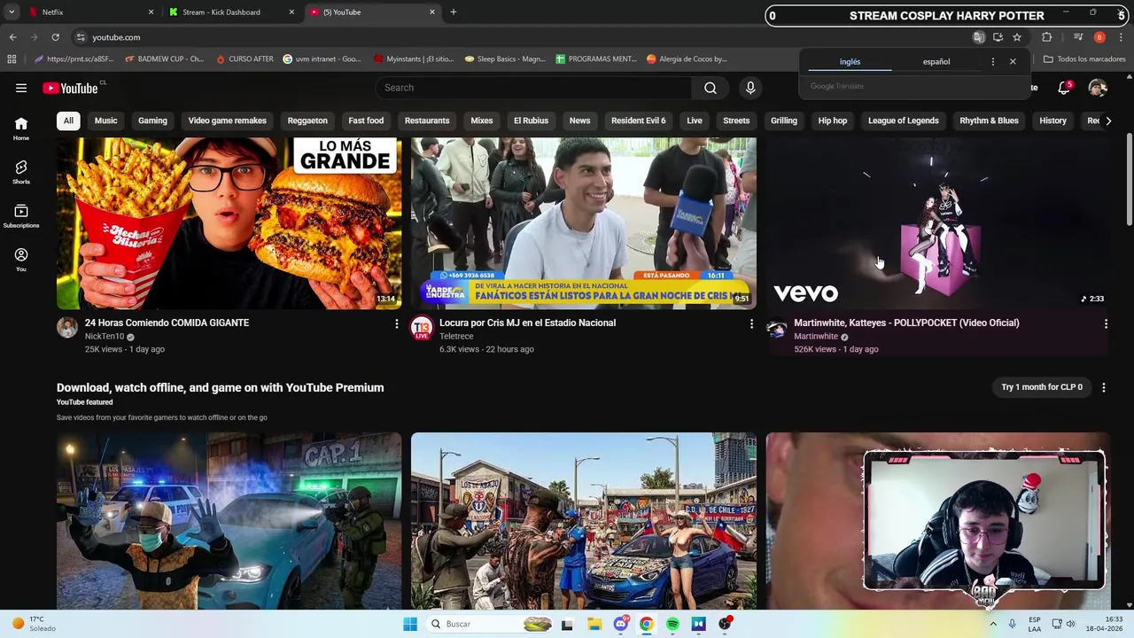This screenshot has width=1134, height=638.
Task: Open Chrome three-dot menu
Action: coord(1121,37)
